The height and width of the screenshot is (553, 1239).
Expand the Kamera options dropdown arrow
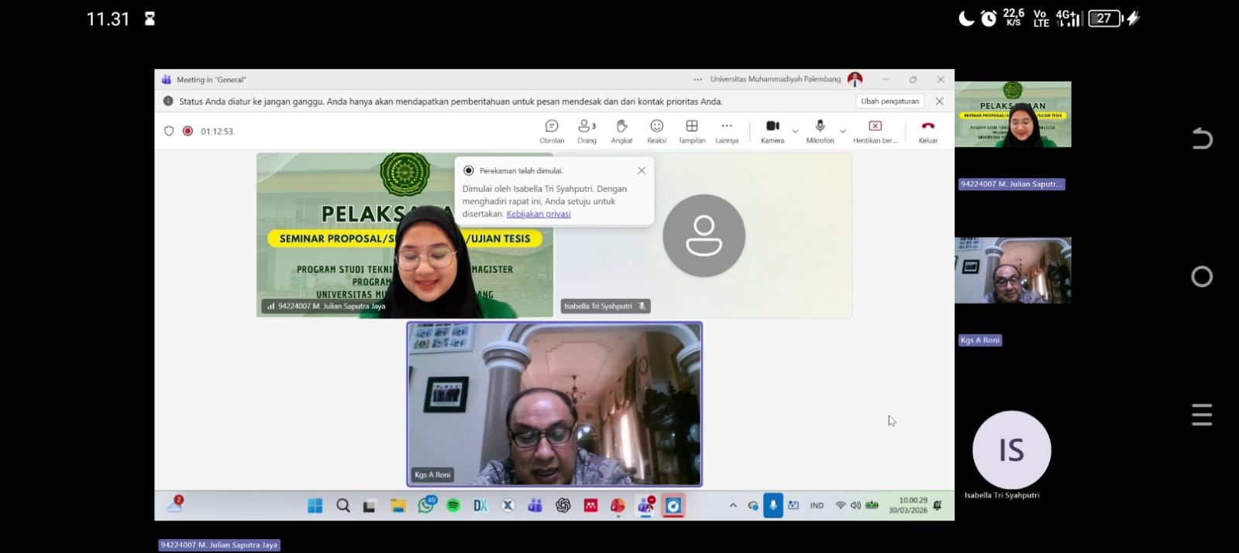coord(795,132)
